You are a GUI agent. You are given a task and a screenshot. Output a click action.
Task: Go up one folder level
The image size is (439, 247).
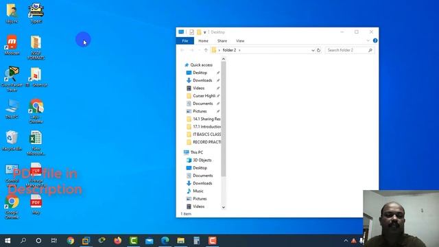[x=206, y=50]
